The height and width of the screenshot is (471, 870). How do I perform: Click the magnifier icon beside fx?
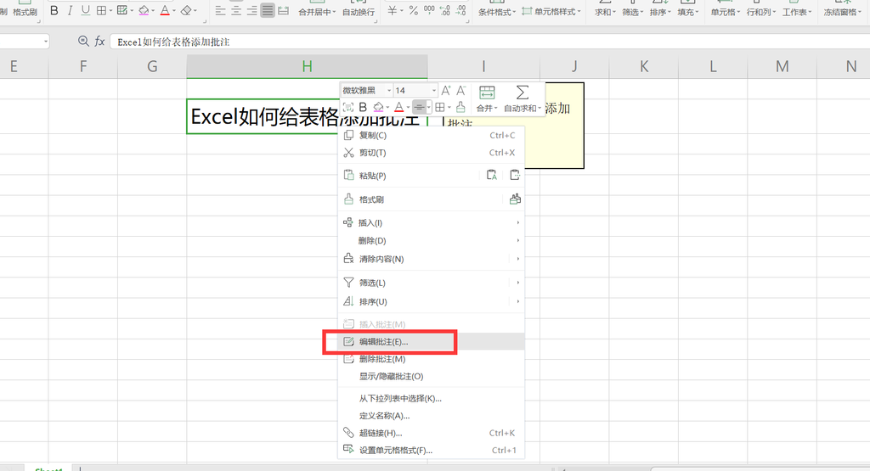tap(83, 41)
